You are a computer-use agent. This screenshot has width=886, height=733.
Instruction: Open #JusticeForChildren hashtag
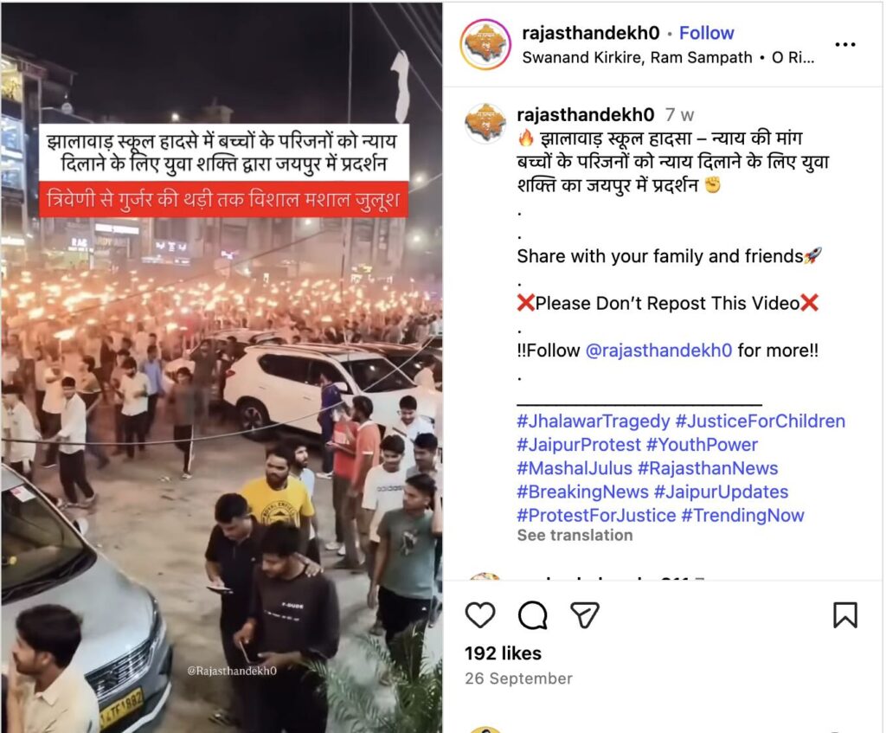(761, 421)
